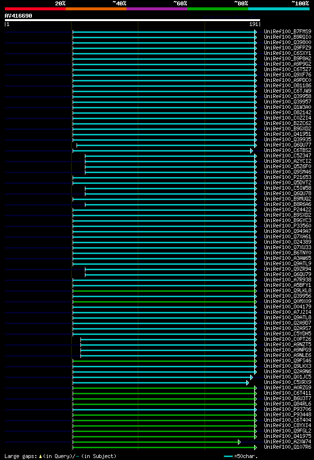Click the alignment bar for UniRef100_Q01JC5
The image size is (314, 460).
[163, 377]
